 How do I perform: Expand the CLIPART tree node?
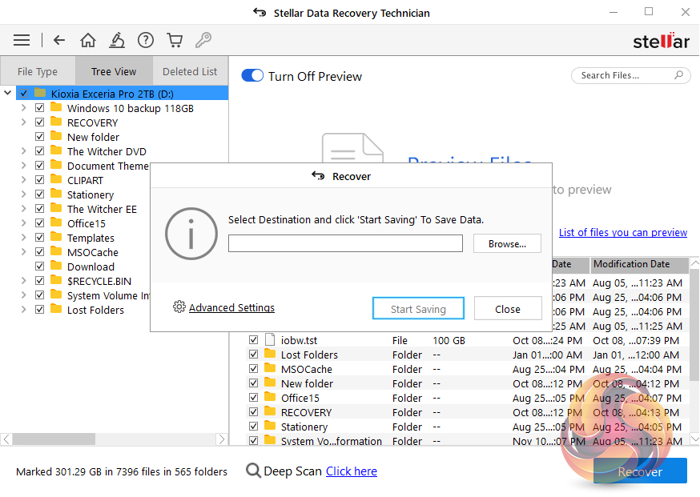tap(24, 180)
